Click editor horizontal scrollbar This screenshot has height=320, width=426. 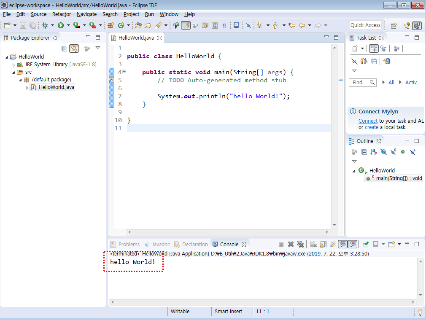[x=228, y=232]
